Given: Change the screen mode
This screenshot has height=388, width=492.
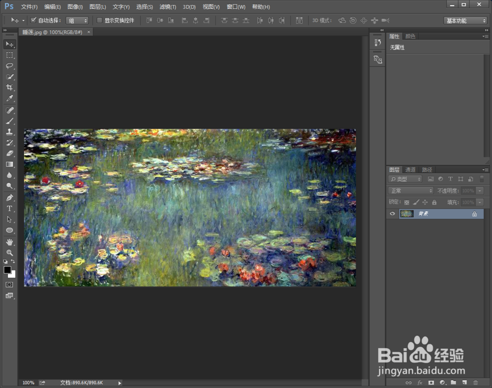Looking at the screenshot, I should [x=9, y=296].
